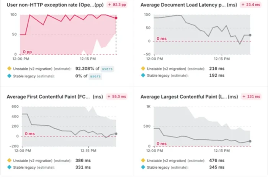Click the + 92.3 pp delta badge
Image resolution: width=268 pixels, height=178 pixels.
pyautogui.click(x=117, y=5)
